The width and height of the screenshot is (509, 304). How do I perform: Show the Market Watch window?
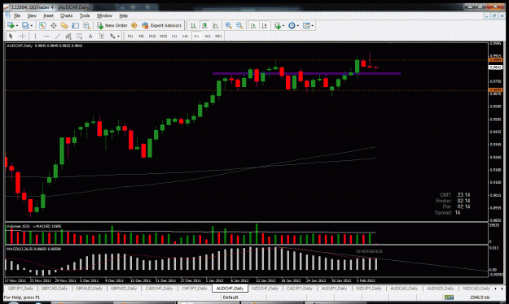coord(42,25)
